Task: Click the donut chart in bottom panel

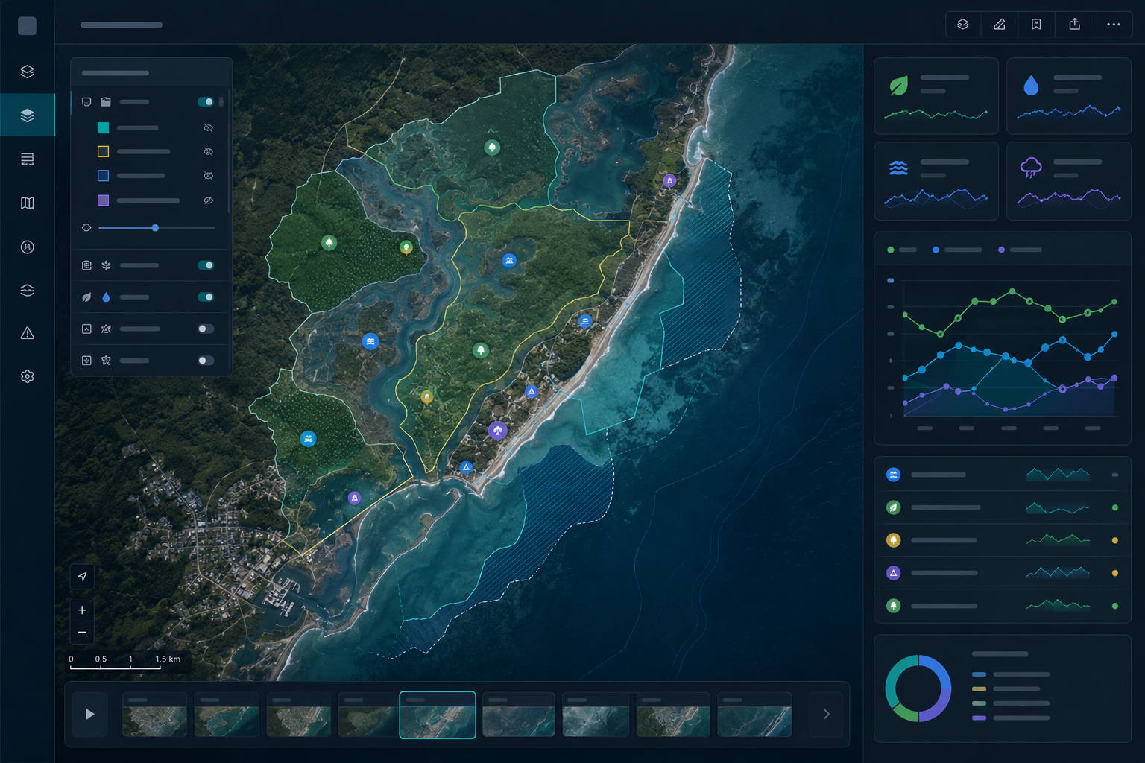Action: pos(918,688)
